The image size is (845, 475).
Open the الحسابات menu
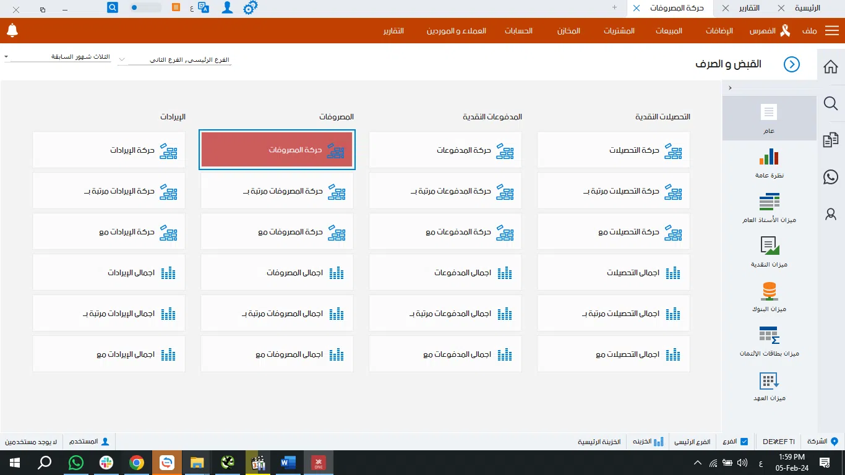[518, 31]
